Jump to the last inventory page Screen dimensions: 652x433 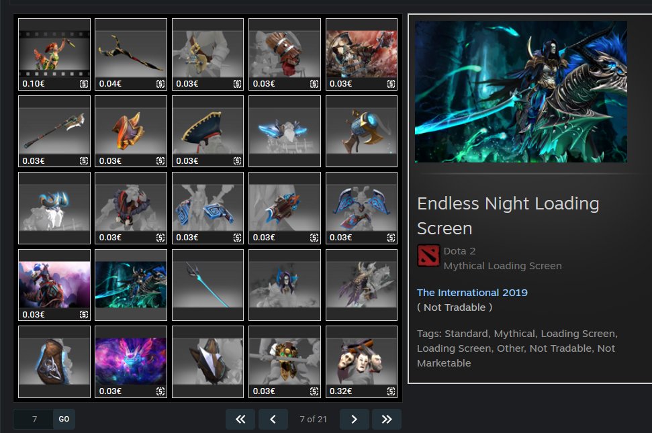pos(386,420)
